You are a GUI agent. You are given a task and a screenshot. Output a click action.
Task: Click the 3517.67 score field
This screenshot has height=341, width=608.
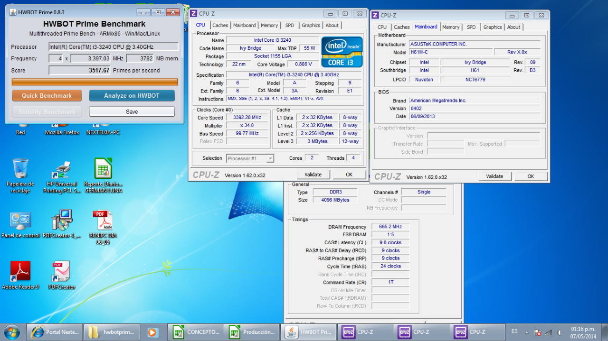(x=80, y=70)
